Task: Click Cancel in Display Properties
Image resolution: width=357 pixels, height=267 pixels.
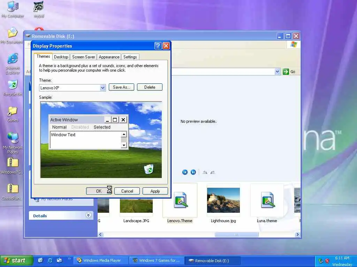Action: pyautogui.click(x=127, y=191)
